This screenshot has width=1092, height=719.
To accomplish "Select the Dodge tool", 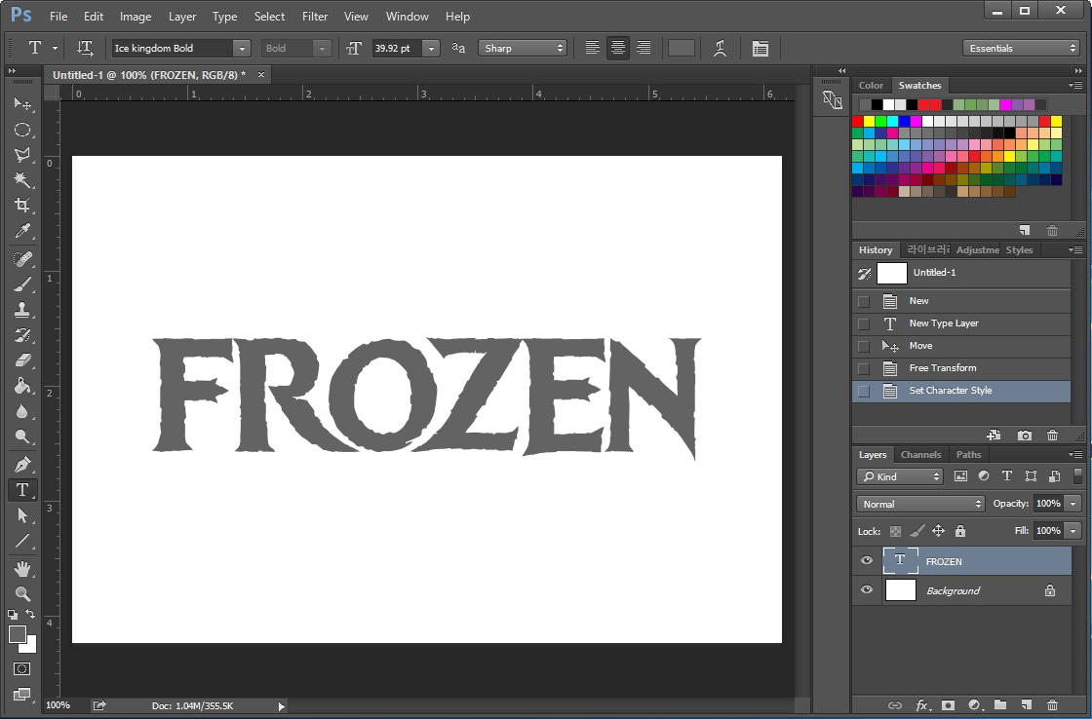I will [x=22, y=436].
